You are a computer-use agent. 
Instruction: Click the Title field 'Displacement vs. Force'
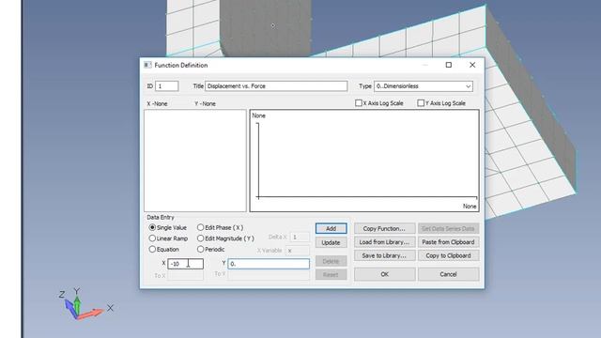[276, 86]
